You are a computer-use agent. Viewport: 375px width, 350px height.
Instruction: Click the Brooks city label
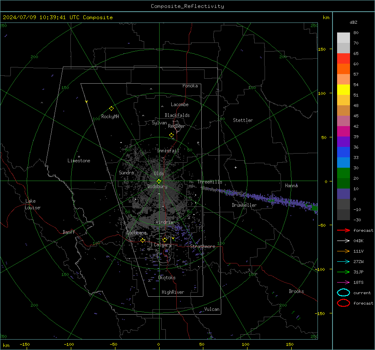(296, 291)
